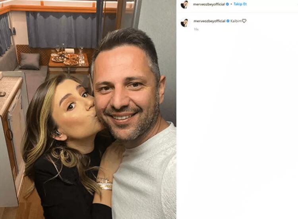This screenshot has width=298, height=219.
Task: Open merveozbeyofficial username in caption row
Action: click(209, 21)
